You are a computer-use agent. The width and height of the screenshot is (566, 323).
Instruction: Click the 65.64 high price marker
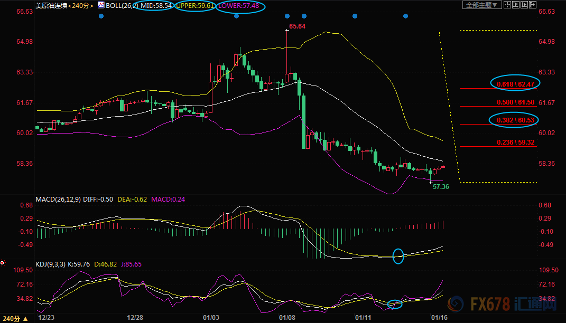pos(297,26)
